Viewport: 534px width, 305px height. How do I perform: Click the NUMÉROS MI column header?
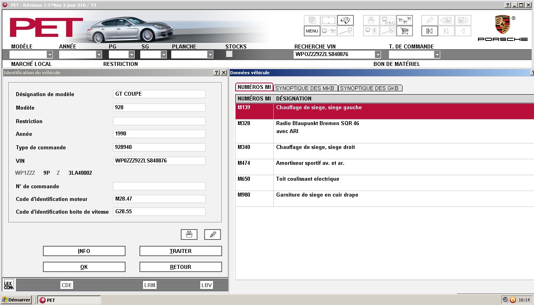[x=254, y=98]
